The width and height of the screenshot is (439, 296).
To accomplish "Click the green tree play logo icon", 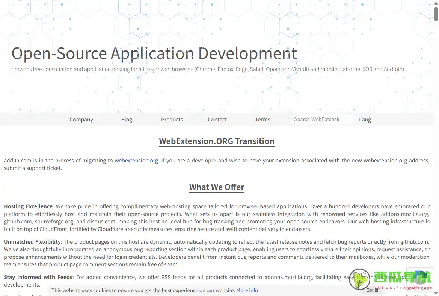I will click(x=359, y=279).
